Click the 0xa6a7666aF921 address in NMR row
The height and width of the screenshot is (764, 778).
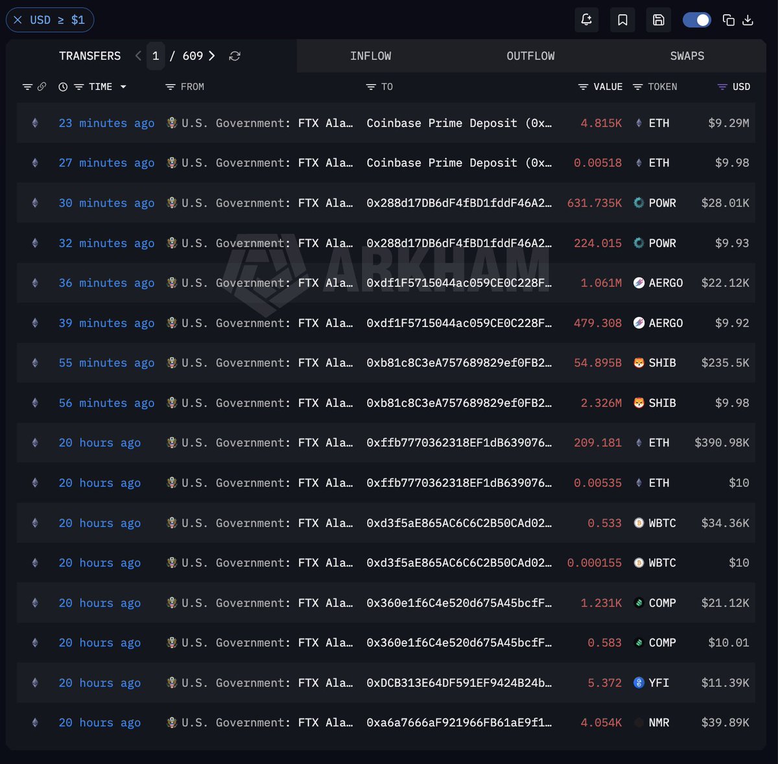(459, 723)
